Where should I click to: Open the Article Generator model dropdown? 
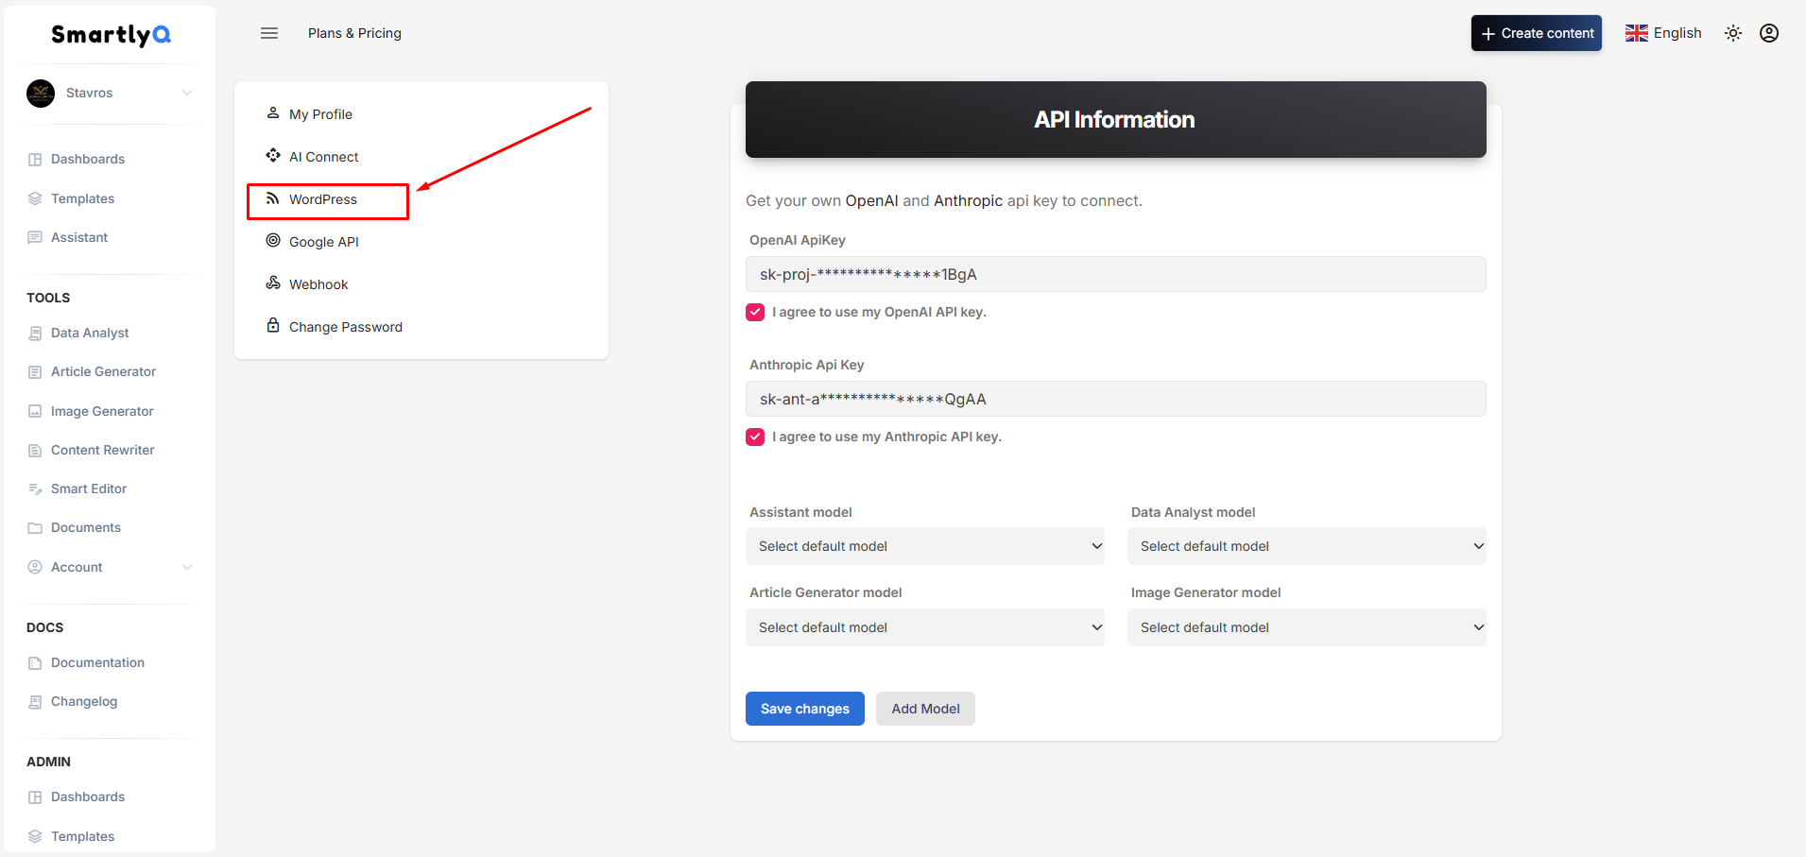tap(925, 627)
